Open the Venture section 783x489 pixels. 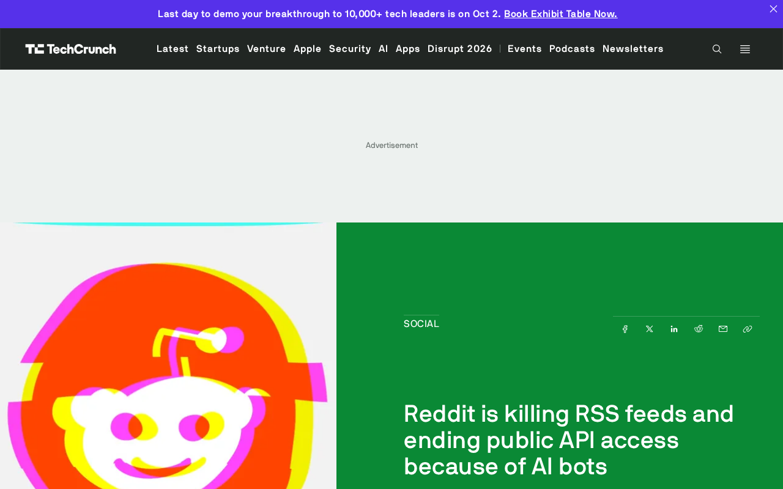[267, 49]
